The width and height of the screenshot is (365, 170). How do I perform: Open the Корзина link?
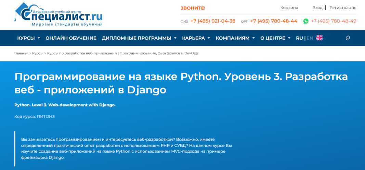289,8
